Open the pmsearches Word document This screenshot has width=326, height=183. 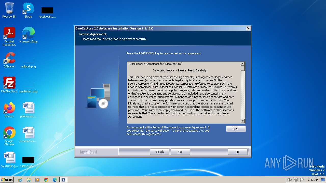coord(28,135)
